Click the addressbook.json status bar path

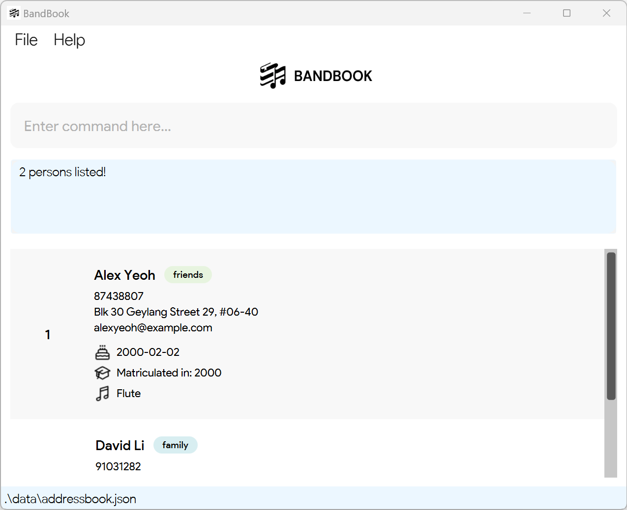70,499
